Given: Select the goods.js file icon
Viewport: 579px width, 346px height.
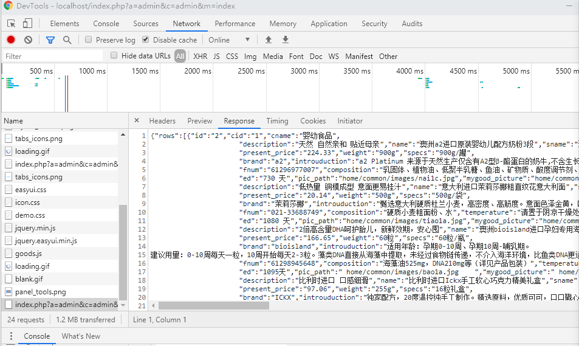Looking at the screenshot, I should 8,254.
